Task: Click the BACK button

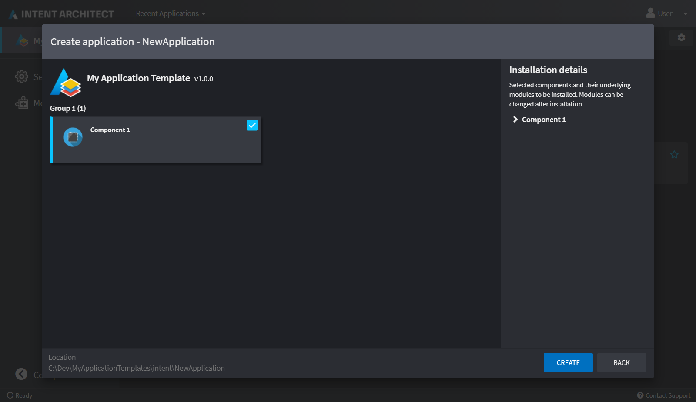Action: tap(622, 362)
